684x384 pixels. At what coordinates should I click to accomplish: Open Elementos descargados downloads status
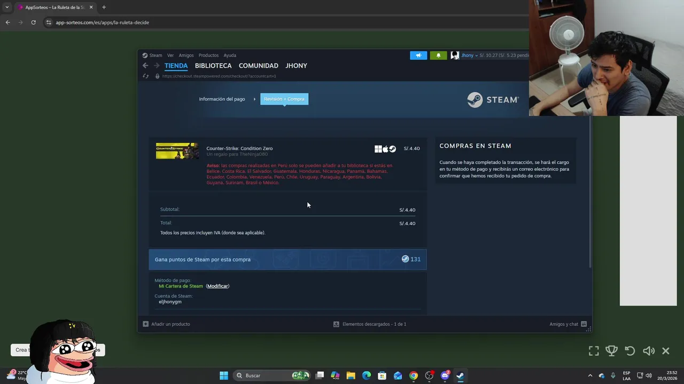pyautogui.click(x=370, y=324)
